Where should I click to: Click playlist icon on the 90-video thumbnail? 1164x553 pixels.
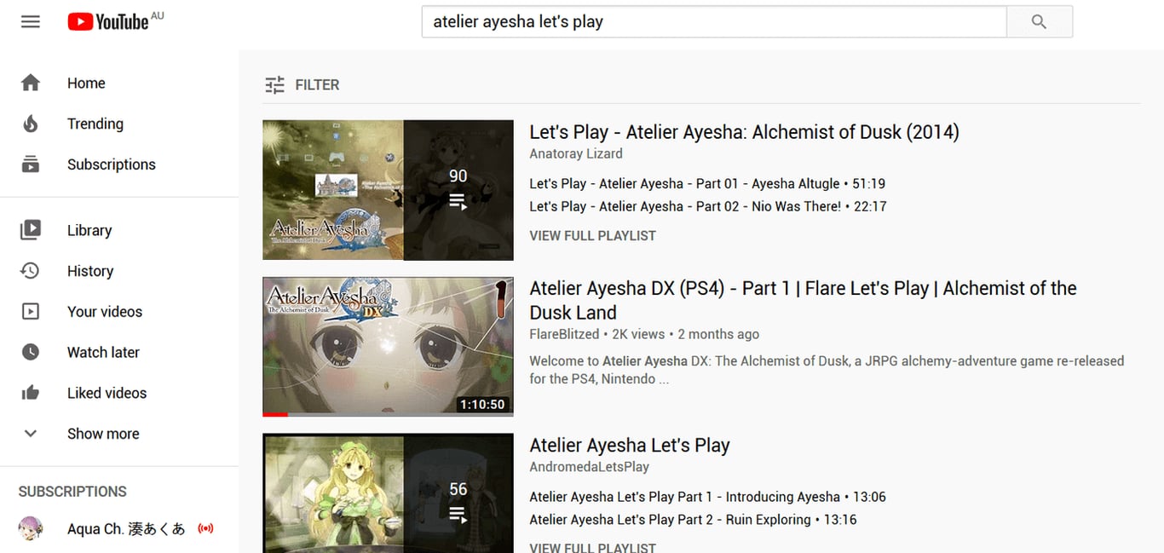click(x=458, y=202)
